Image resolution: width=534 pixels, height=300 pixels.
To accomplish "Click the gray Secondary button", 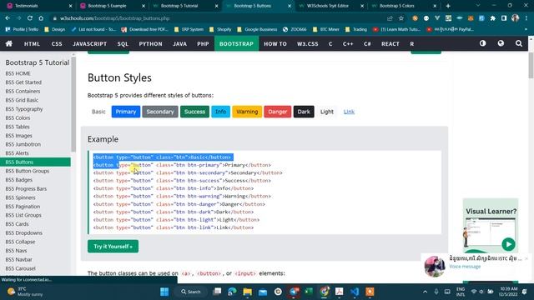I will pyautogui.click(x=160, y=112).
